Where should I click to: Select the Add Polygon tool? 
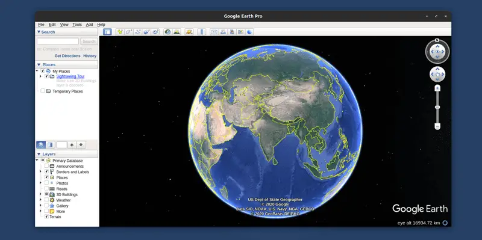point(129,32)
